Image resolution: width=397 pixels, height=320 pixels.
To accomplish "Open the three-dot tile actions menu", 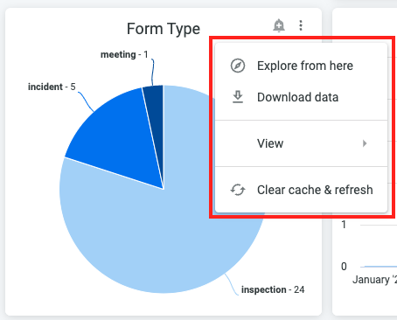I will (301, 25).
